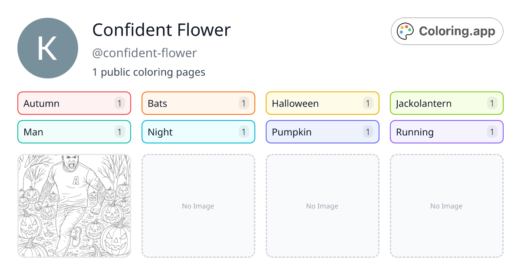Image resolution: width=521 pixels, height=273 pixels.
Task: Click the @confident-flower username handle
Action: 145,53
